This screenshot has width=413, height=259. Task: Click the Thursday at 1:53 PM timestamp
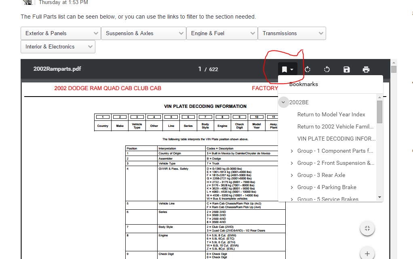point(63,2)
